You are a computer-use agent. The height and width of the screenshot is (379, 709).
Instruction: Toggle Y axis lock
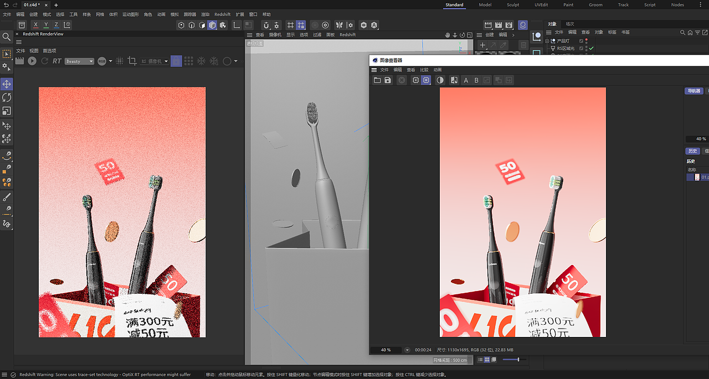pyautogui.click(x=46, y=25)
